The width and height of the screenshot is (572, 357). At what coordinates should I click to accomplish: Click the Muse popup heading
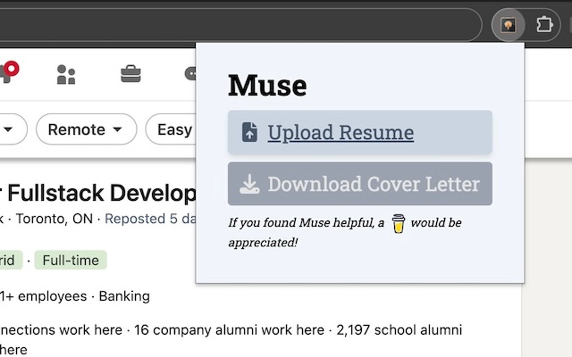tap(267, 84)
